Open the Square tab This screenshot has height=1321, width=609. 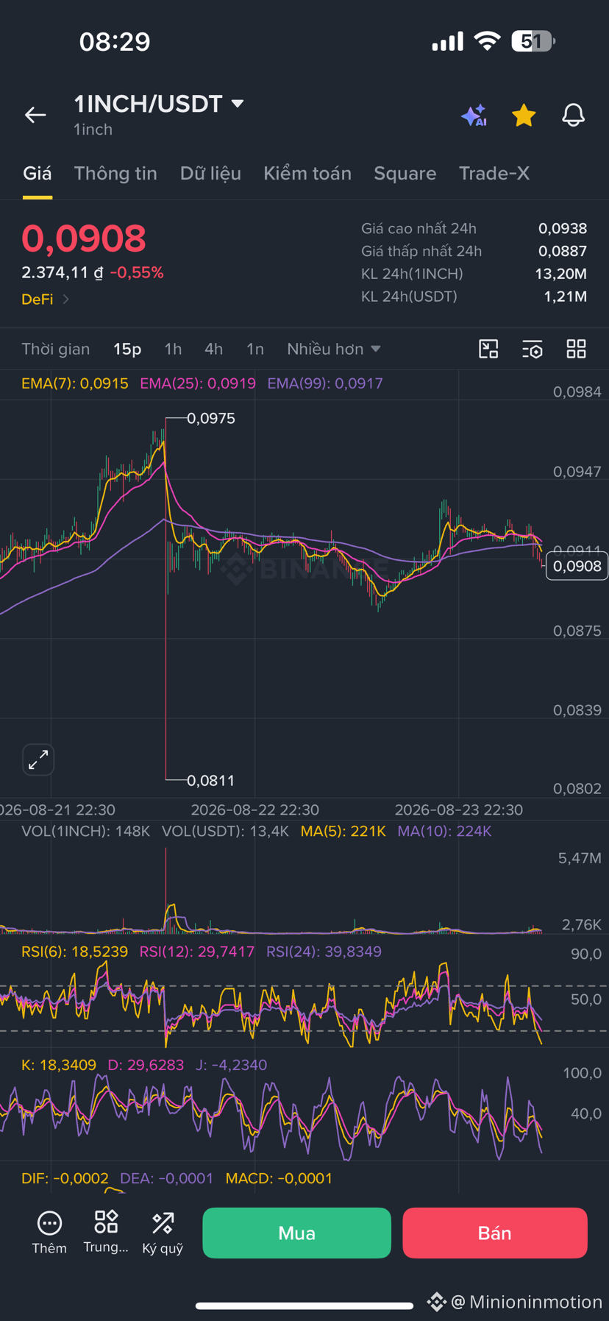click(x=405, y=173)
